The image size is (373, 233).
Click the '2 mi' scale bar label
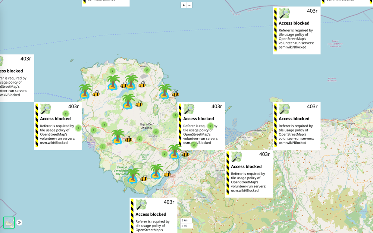186,226
